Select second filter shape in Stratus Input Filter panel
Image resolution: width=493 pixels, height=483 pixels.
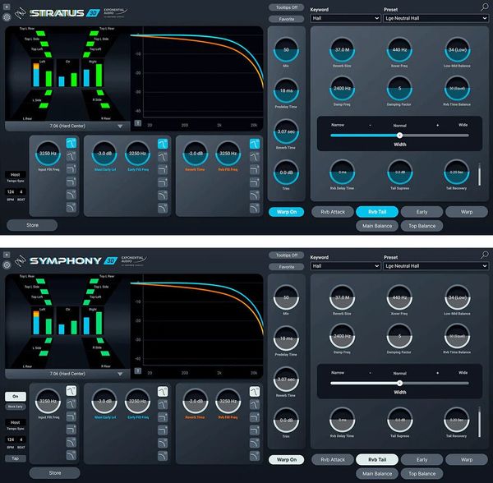point(71,156)
